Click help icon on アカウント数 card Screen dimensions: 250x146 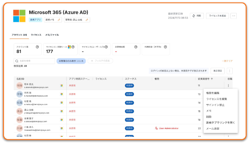[37, 47]
